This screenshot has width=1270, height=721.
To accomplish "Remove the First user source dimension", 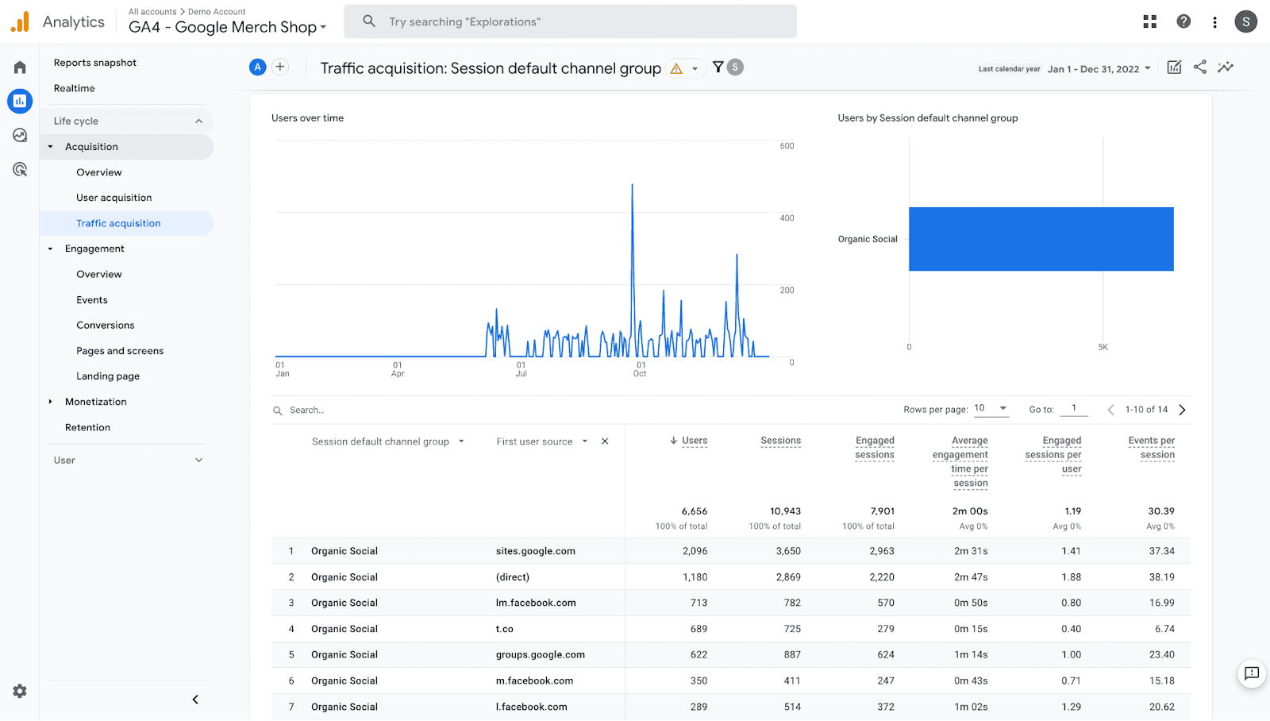I will click(604, 441).
